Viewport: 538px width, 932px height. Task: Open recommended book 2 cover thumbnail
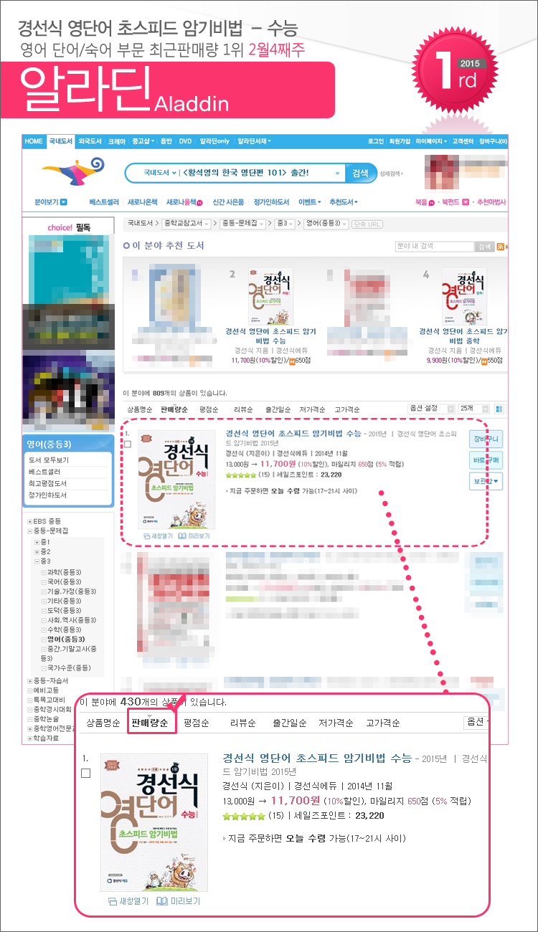click(270, 298)
